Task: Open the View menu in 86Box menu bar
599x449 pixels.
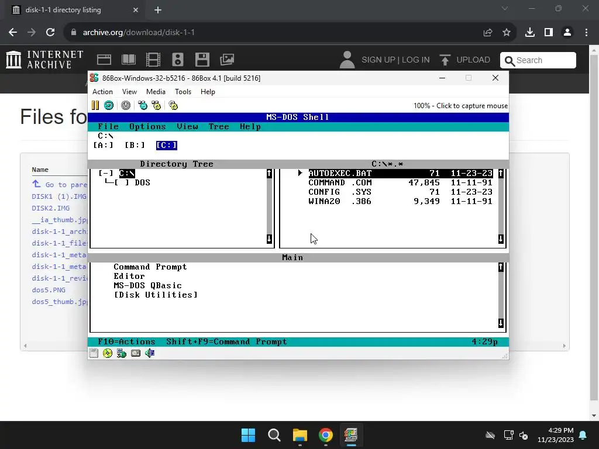Action: click(x=129, y=92)
